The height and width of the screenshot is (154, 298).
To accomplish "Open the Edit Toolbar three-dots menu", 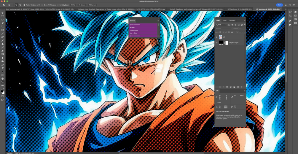I will coord(3,85).
